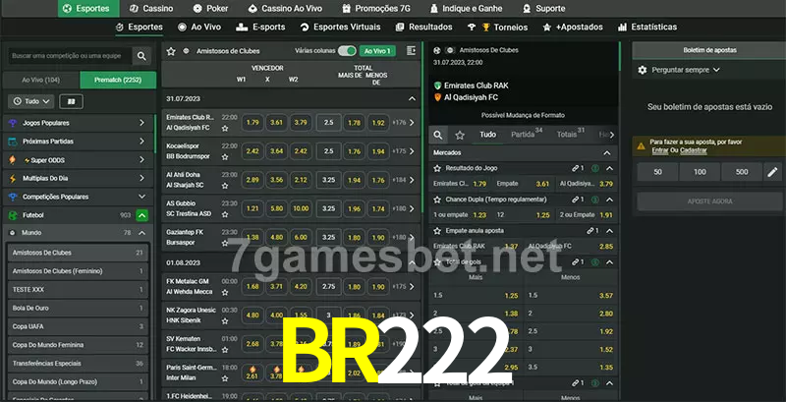Screen dimensions: 786x402
Task: Open the Estatísticas sports menu
Action: [x=647, y=28]
